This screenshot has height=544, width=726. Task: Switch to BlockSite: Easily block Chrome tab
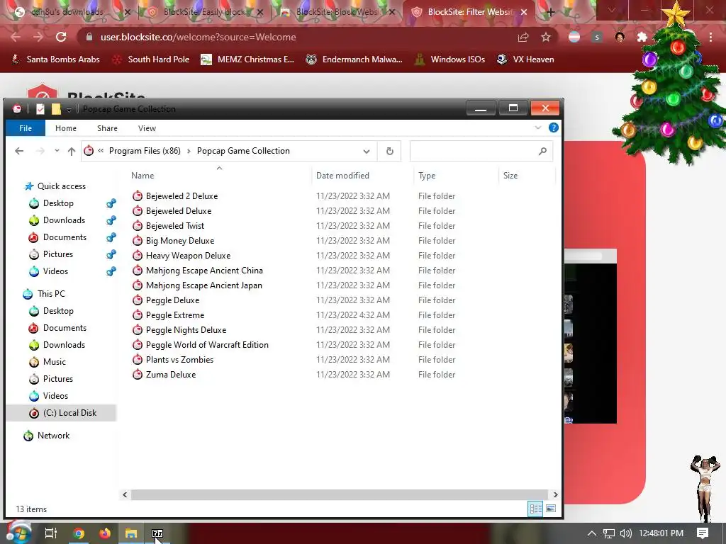coord(205,12)
